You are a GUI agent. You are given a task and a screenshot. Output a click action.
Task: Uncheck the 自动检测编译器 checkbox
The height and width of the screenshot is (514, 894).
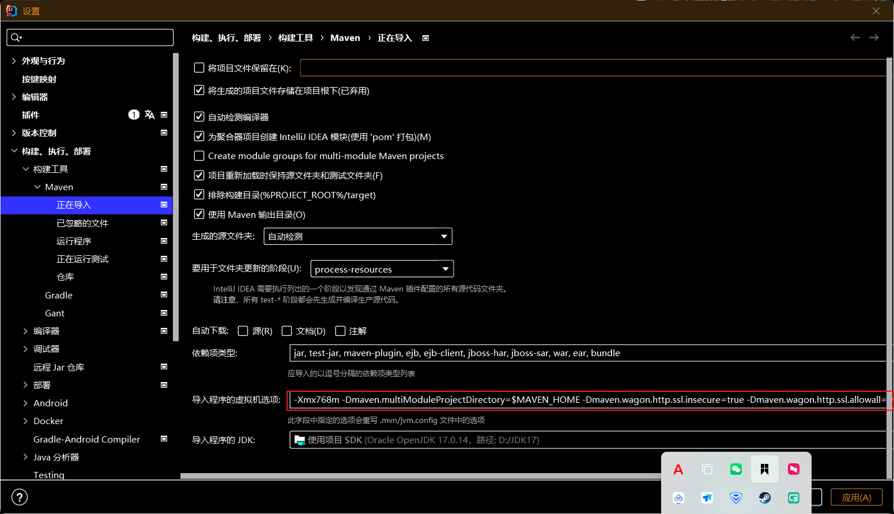pos(199,116)
